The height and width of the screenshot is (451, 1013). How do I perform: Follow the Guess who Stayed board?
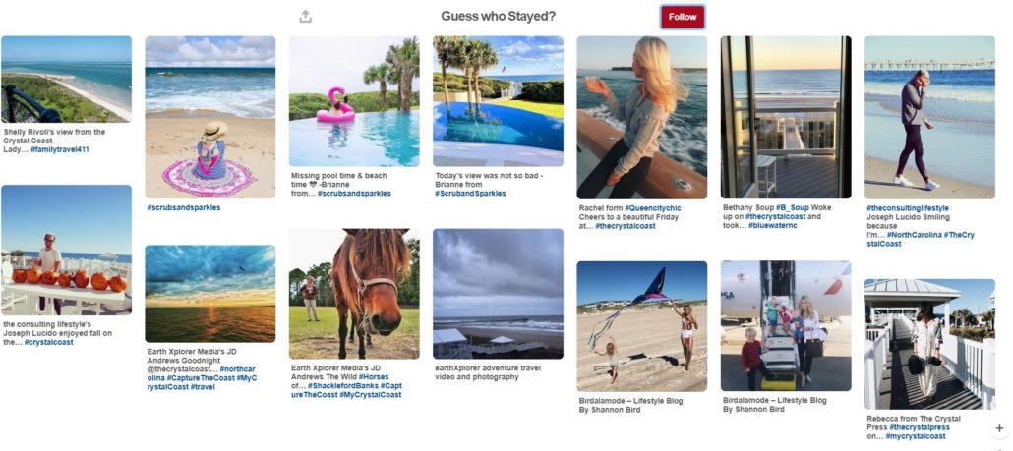pyautogui.click(x=683, y=17)
